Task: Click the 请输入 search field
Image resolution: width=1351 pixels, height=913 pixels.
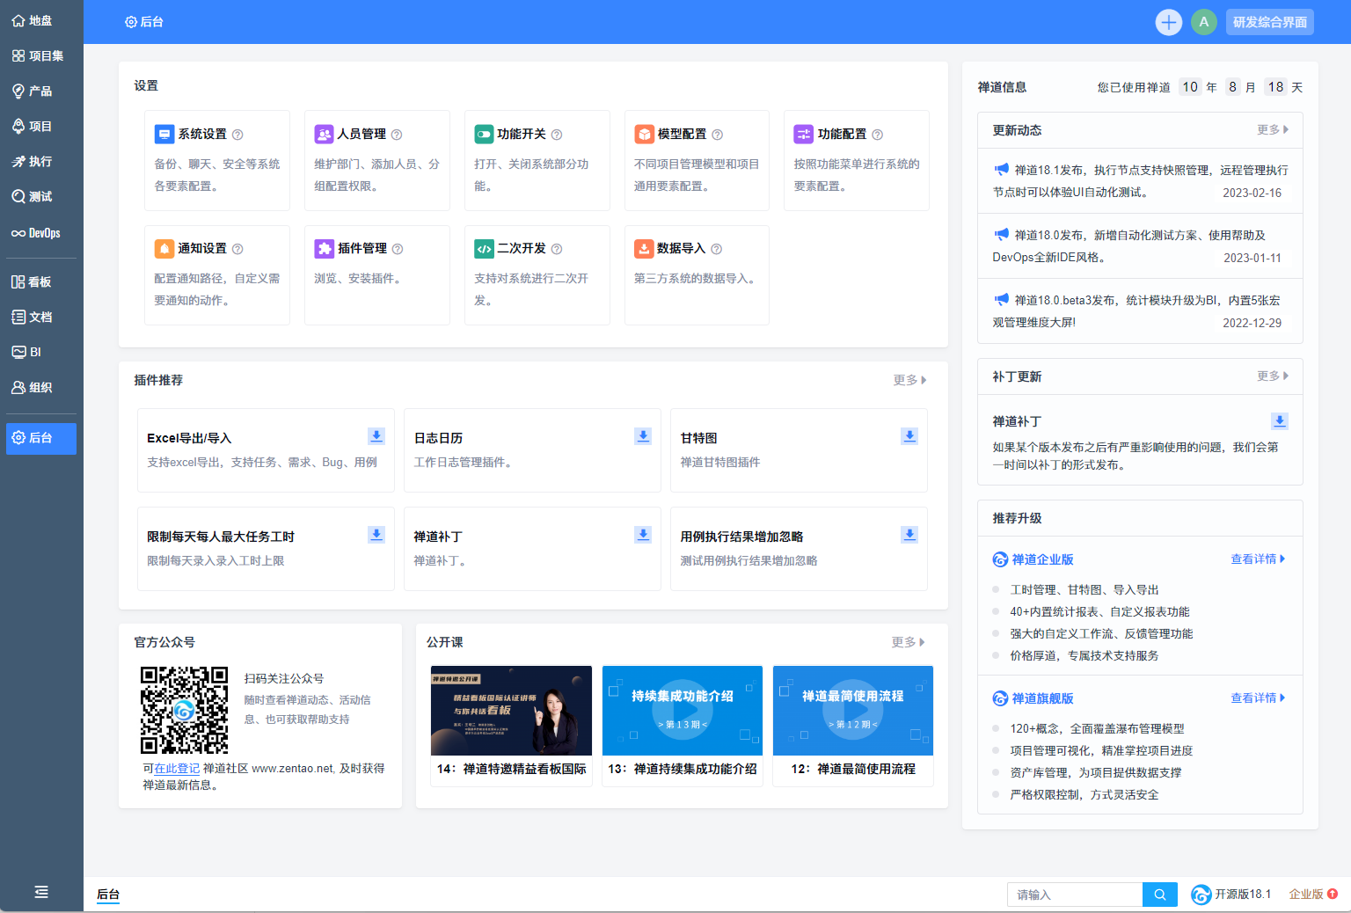Action: (1075, 895)
